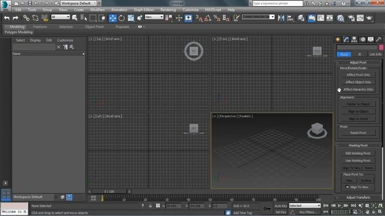Click the Reset Pivot button
The image size is (385, 216).
[359, 133]
